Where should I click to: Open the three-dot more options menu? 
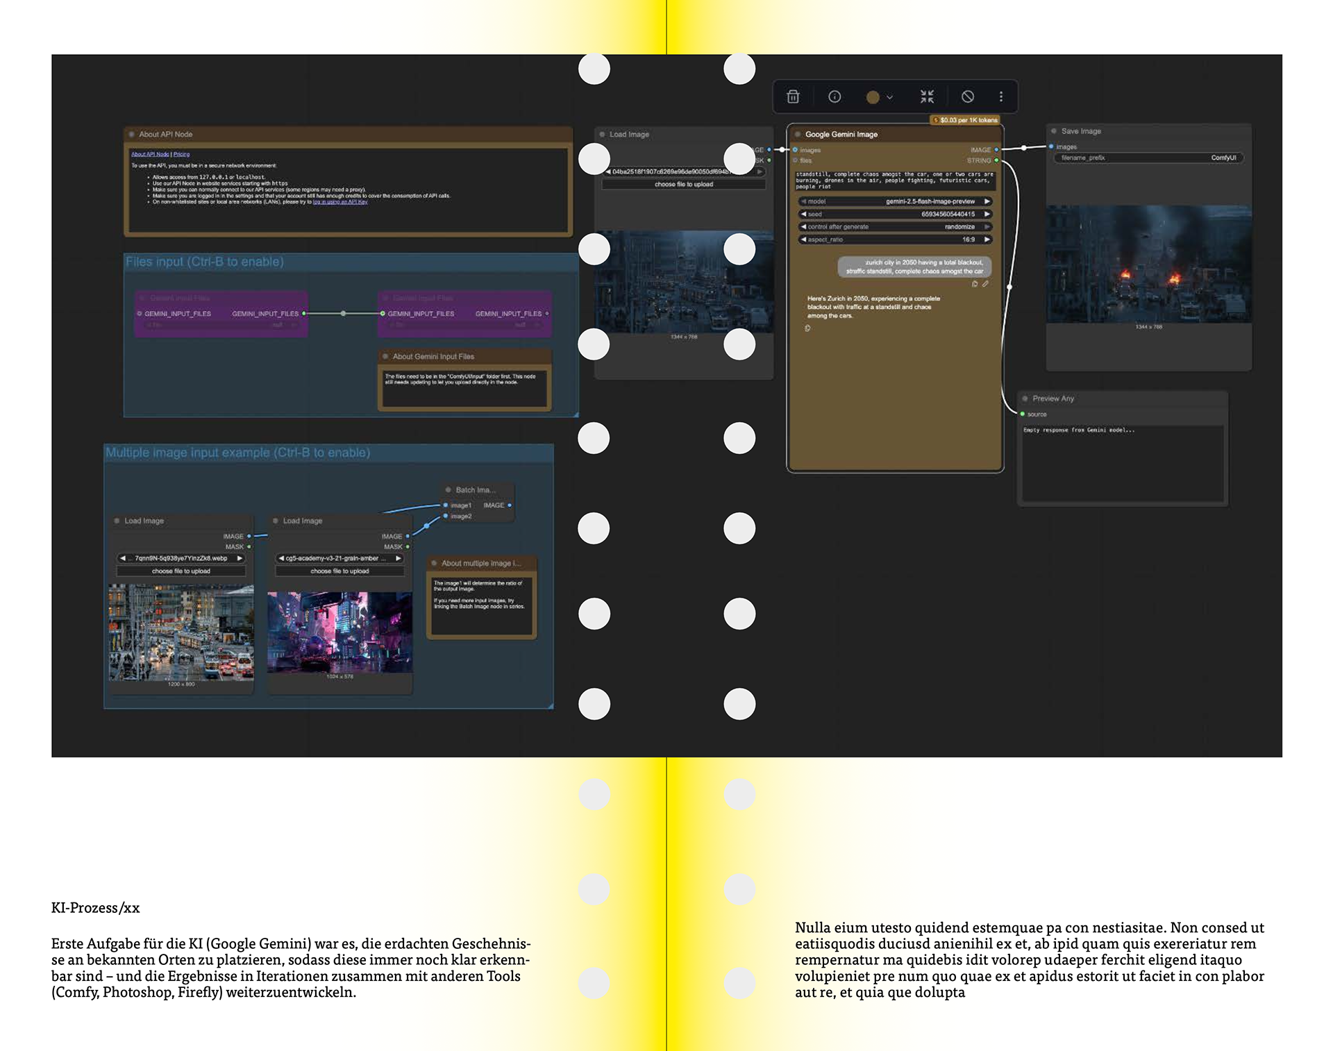pyautogui.click(x=1000, y=96)
